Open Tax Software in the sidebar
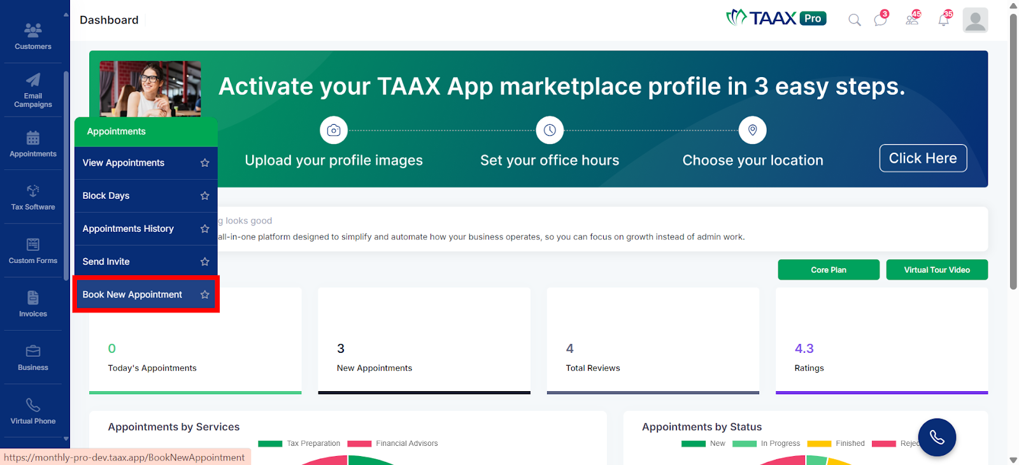 click(33, 197)
